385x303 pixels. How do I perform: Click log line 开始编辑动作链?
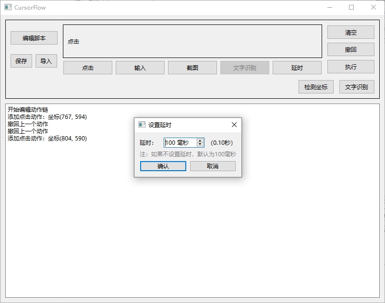[28, 110]
